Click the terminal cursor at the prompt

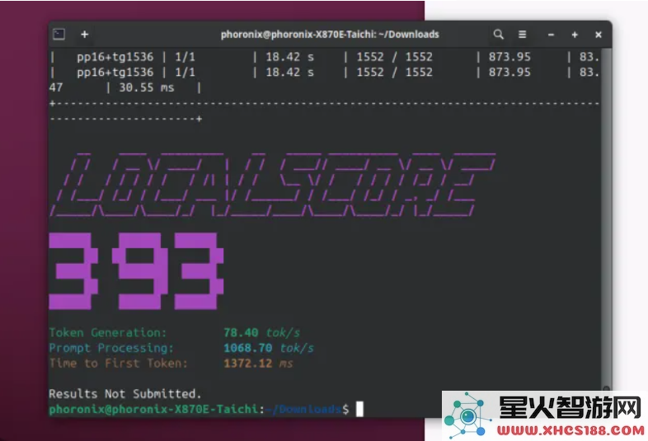pyautogui.click(x=359, y=409)
